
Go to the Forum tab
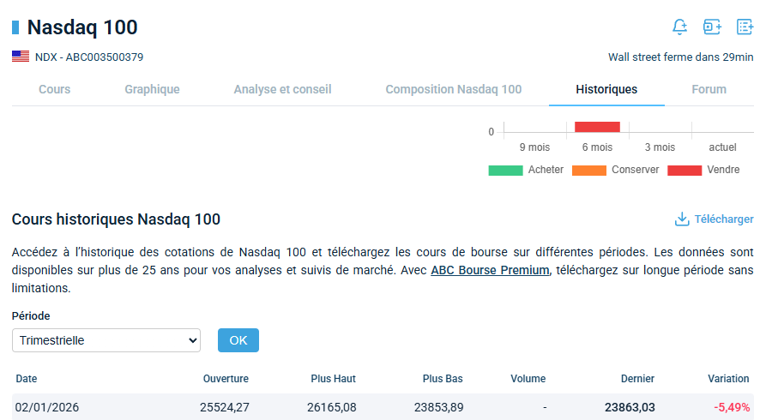[709, 89]
